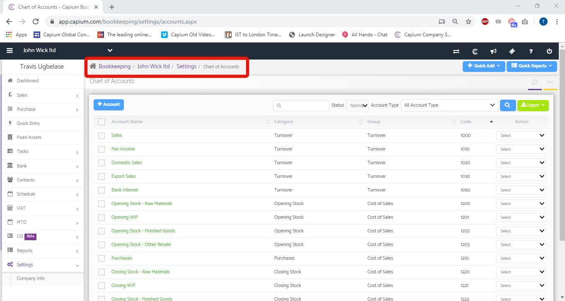Click the camera extension icon
Image resolution: width=565 pixels, height=301 pixels.
(525, 21)
